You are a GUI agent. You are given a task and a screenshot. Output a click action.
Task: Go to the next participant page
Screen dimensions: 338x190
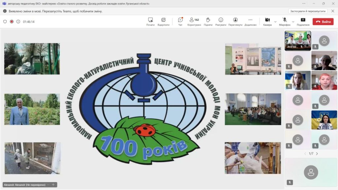coord(317,154)
